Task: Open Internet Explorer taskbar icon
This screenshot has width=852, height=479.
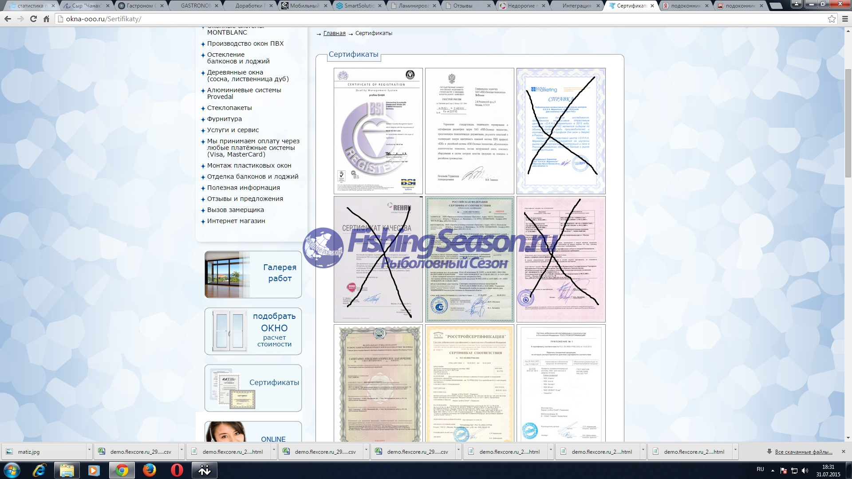Action: coord(39,470)
